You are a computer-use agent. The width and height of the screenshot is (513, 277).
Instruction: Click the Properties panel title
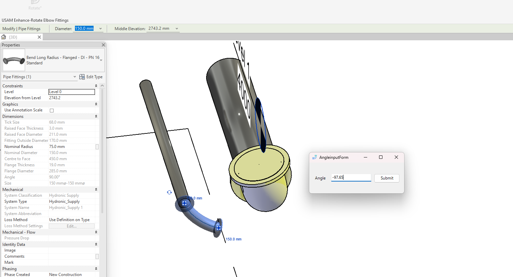[11, 45]
